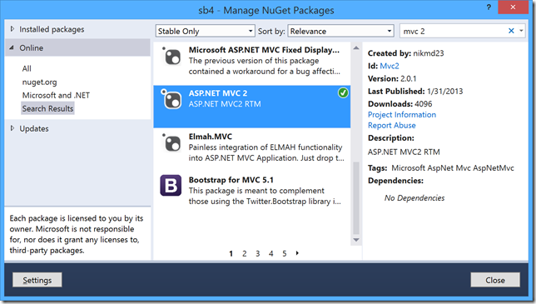Image resolution: width=536 pixels, height=304 pixels.
Task: Open the Stable Only dropdown
Action: pos(205,31)
